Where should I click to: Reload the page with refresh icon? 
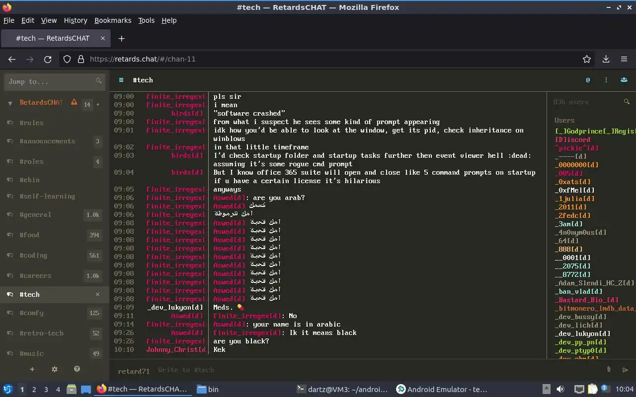pyautogui.click(x=48, y=59)
